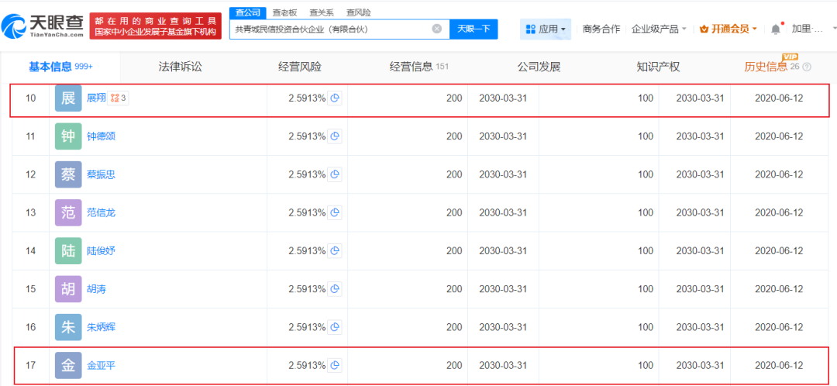This screenshot has width=837, height=386.
Task: Open the TianYanCha logo homepage
Action: point(43,26)
